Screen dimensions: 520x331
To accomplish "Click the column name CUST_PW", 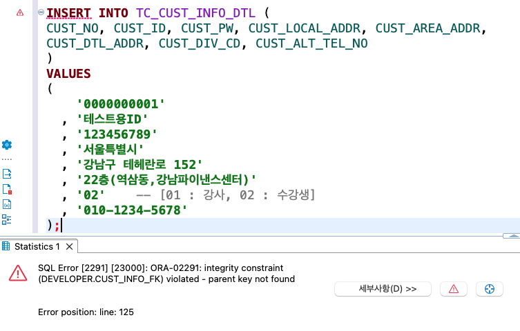I will point(207,28).
